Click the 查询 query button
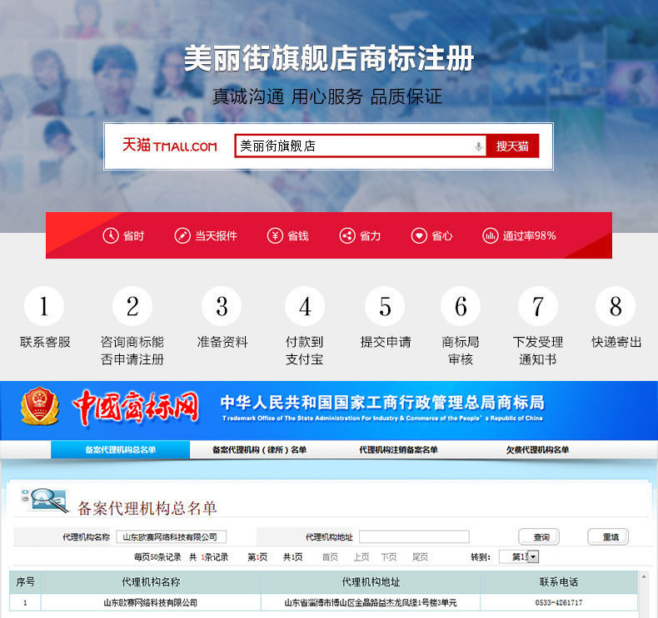The image size is (658, 618). click(x=539, y=536)
